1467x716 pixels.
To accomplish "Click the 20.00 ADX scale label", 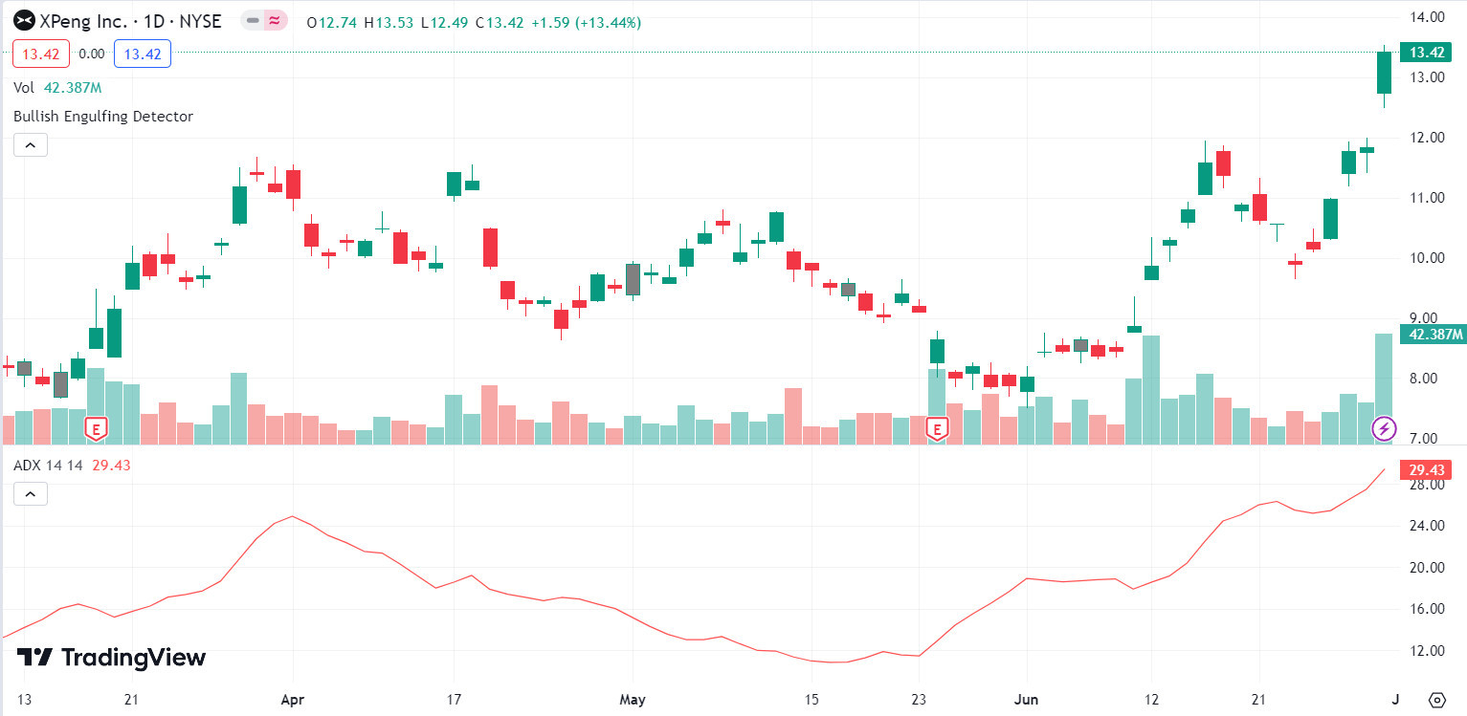I will click(x=1426, y=568).
